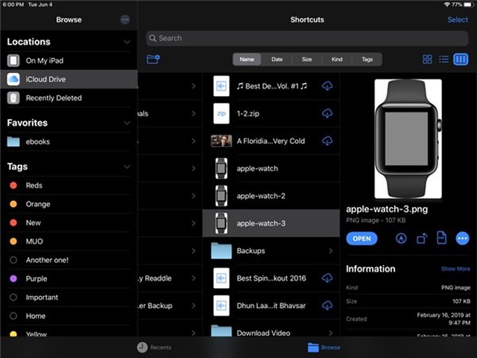
Task: Switch to icon grid view
Action: point(427,59)
